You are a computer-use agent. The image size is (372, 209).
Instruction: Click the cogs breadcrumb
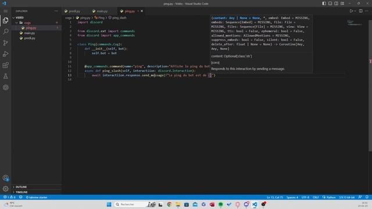(69, 18)
